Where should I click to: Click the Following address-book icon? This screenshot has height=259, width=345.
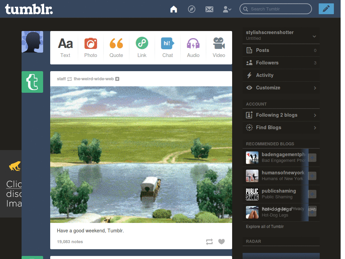click(x=249, y=115)
